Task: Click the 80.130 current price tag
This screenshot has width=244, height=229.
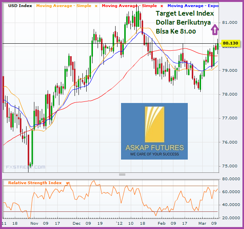Action: pos(230,43)
